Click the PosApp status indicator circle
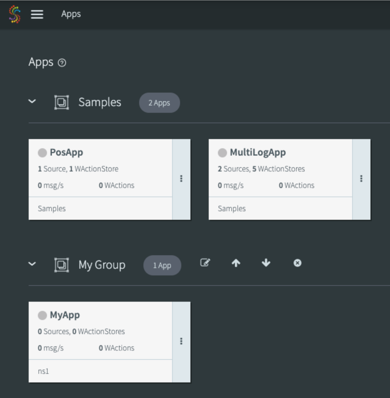Viewport: 390px width, 398px height. click(42, 153)
